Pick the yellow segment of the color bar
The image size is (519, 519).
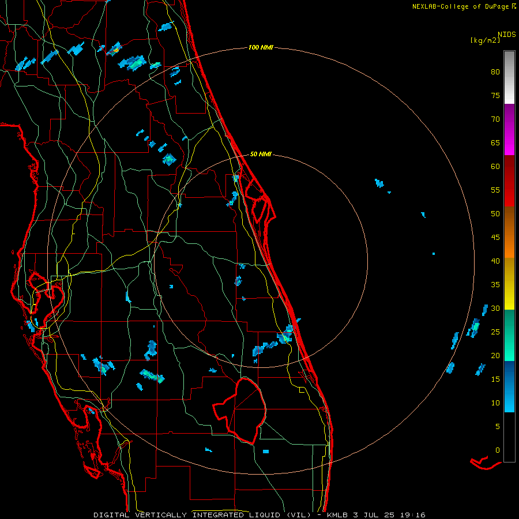509,284
